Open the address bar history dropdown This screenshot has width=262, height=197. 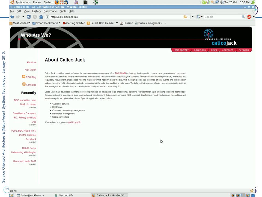(x=193, y=17)
